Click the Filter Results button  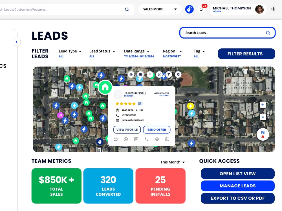pyautogui.click(x=246, y=54)
